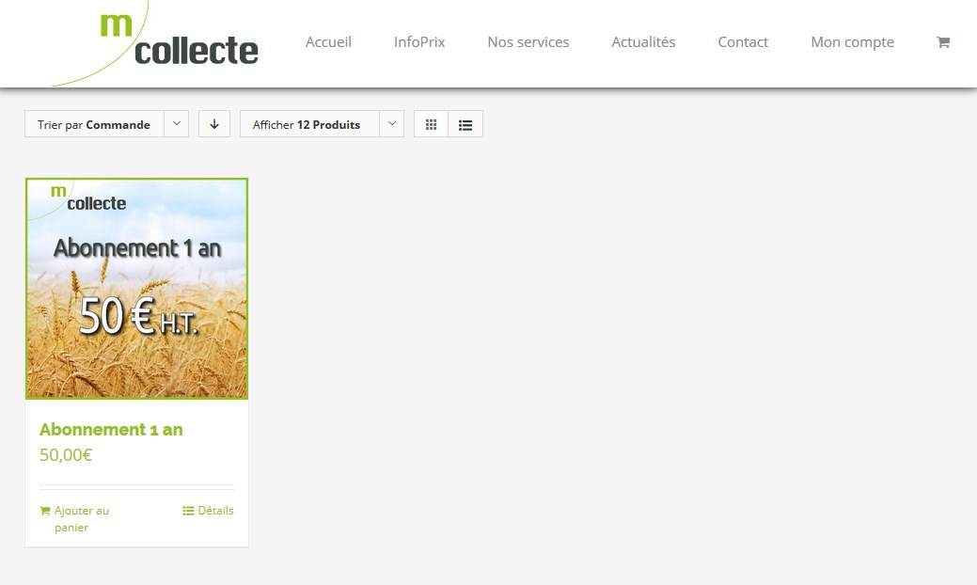The height and width of the screenshot is (585, 977).
Task: Open the InfoPrix menu item
Action: [419, 42]
